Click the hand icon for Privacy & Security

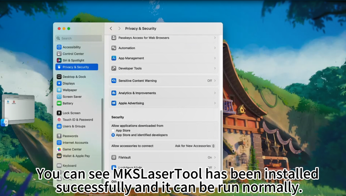tap(59, 67)
